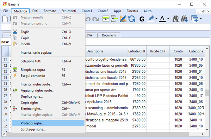Open the Finestra menu
This screenshot has width=211, height=139.
click(x=132, y=11)
